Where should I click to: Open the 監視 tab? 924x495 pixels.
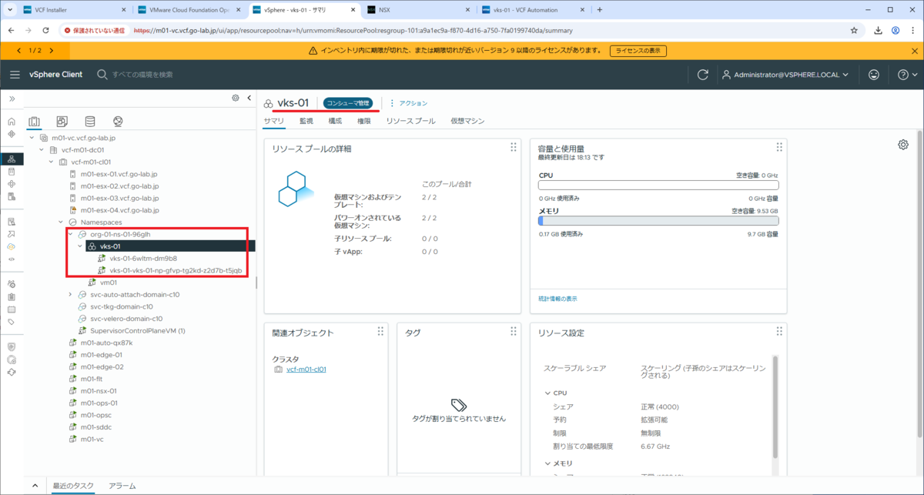click(x=306, y=121)
